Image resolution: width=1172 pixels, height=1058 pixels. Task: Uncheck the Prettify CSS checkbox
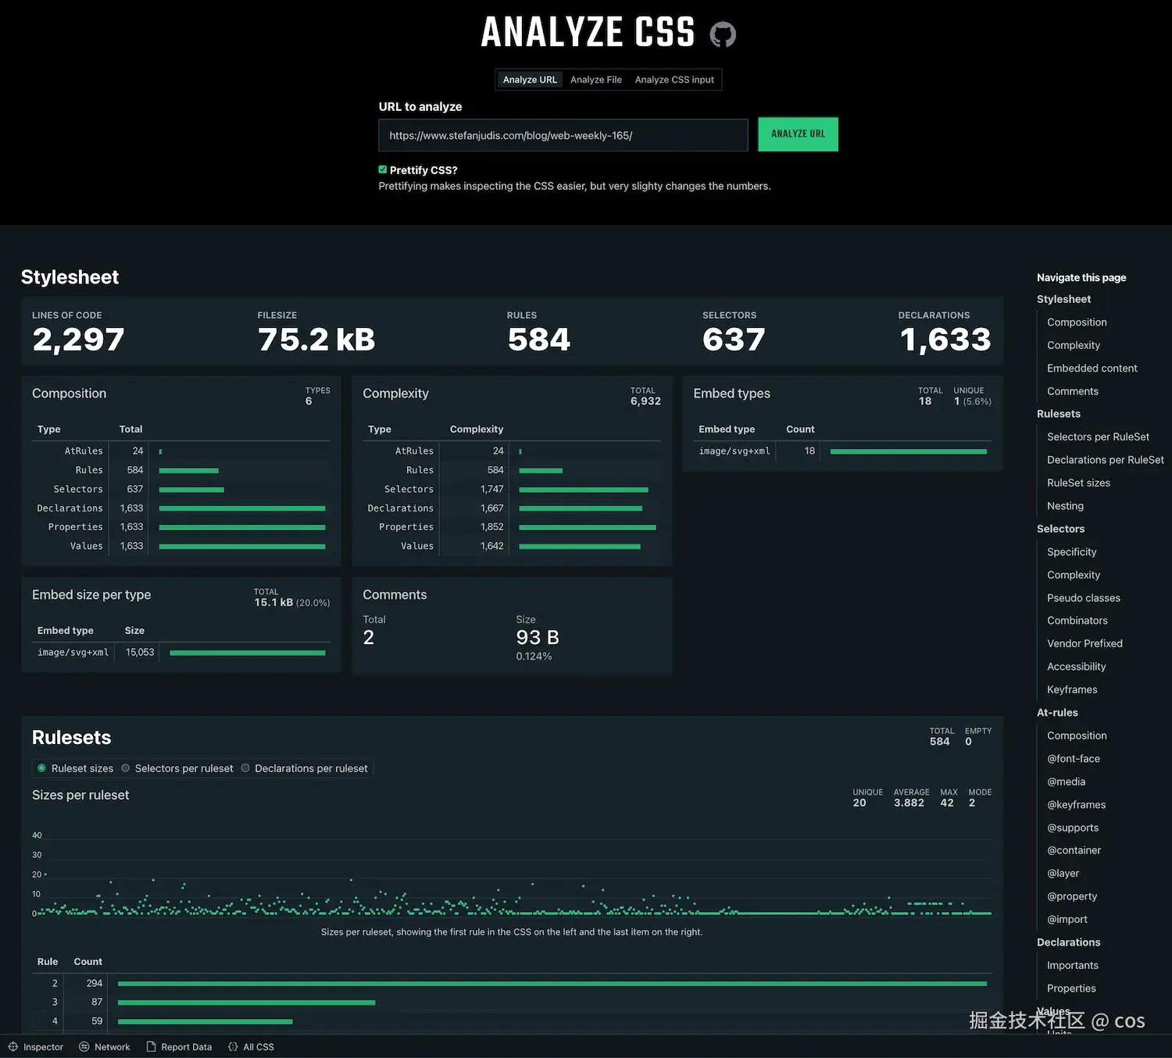pyautogui.click(x=383, y=169)
